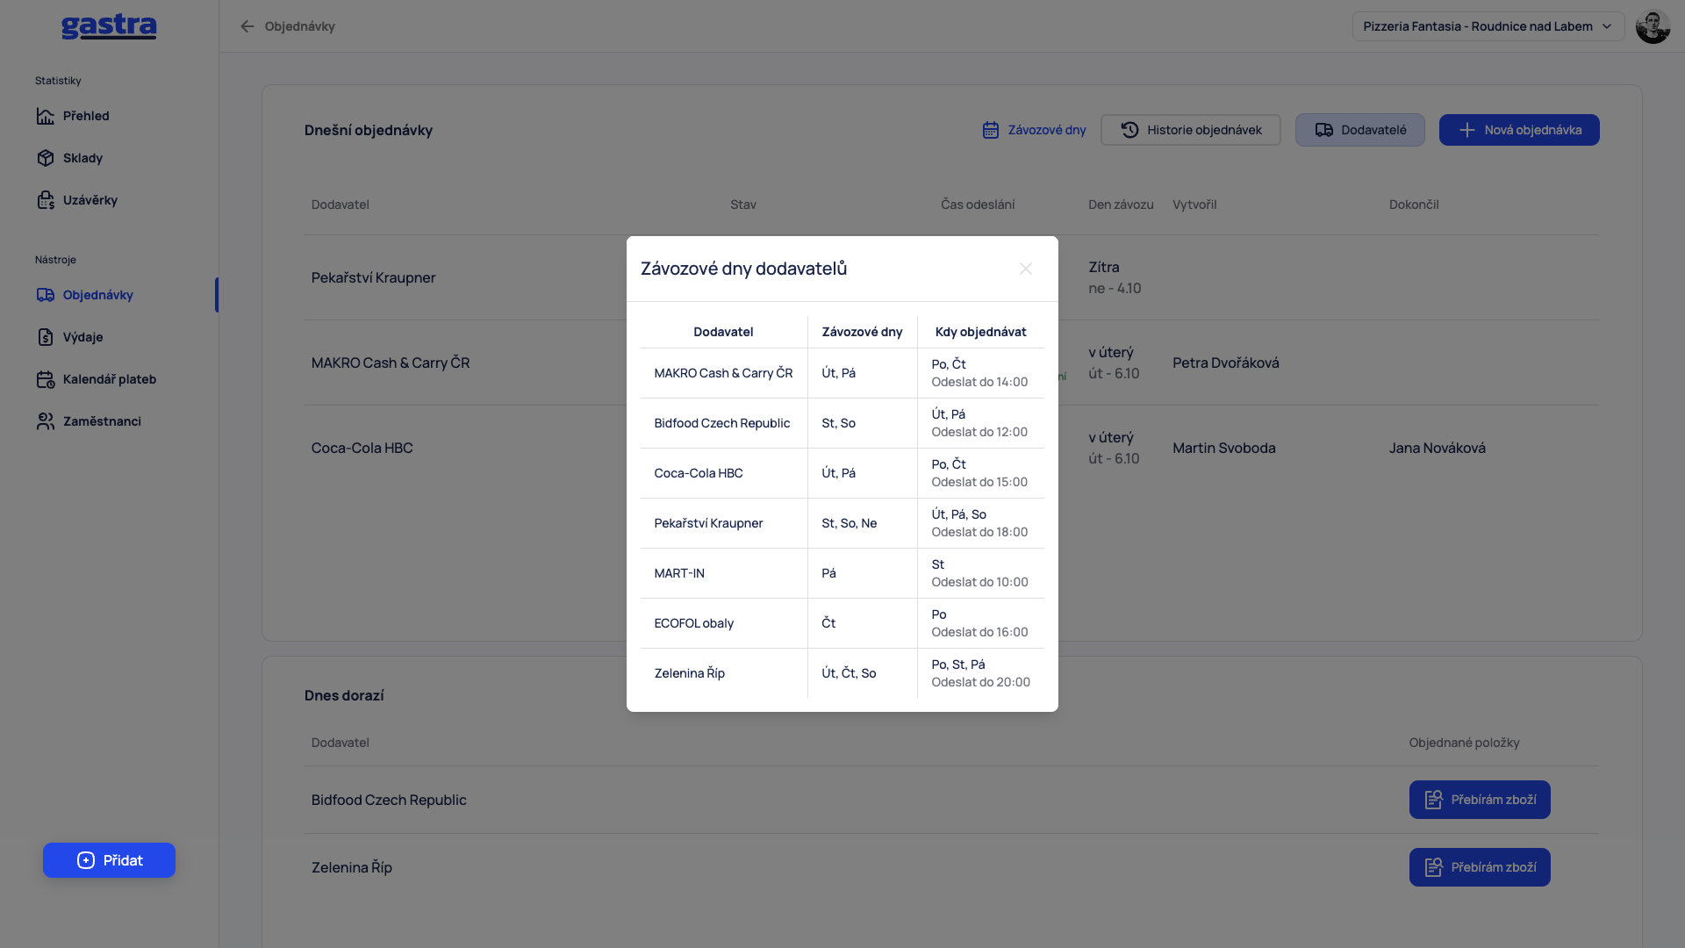Go to Sklady section

pyautogui.click(x=82, y=158)
